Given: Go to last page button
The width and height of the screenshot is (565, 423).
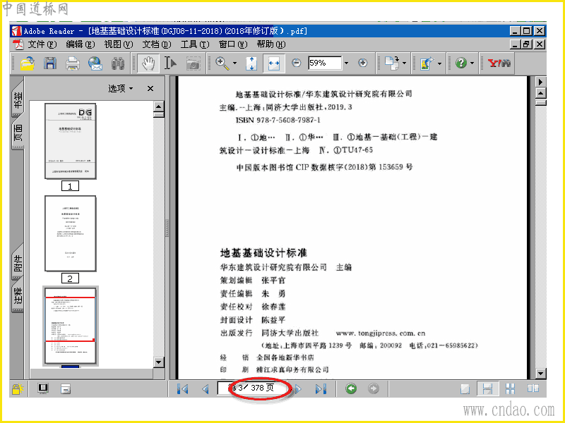Looking at the screenshot, I should 321,389.
